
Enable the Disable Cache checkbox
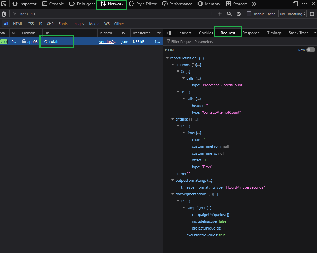(249, 14)
